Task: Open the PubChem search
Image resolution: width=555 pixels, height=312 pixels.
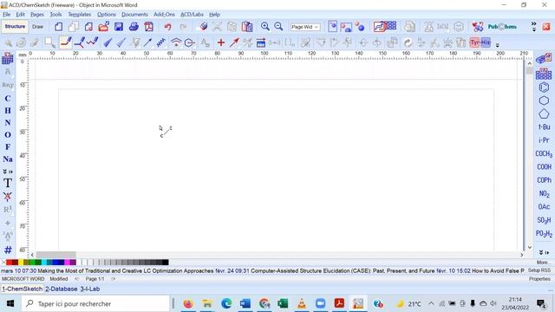Action: coord(502,27)
